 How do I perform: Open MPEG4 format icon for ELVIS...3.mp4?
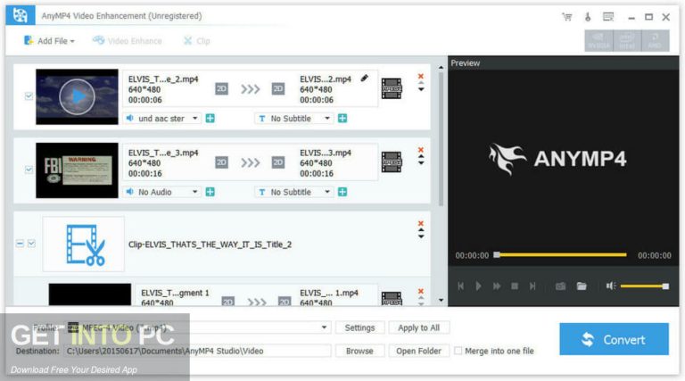pyautogui.click(x=392, y=162)
